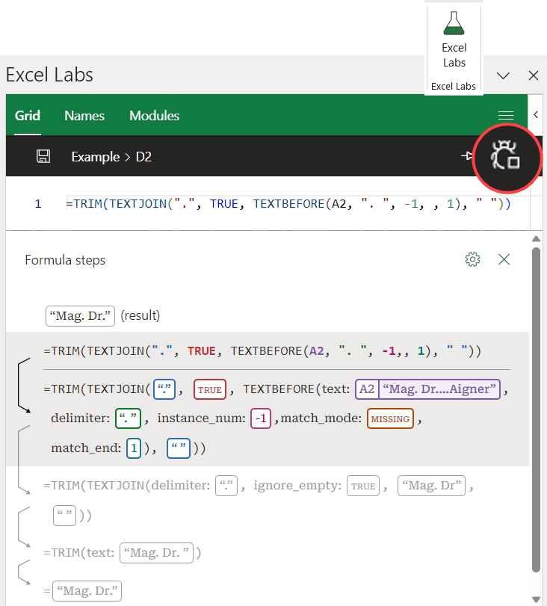Expand the Excel Labs pane options chevron
This screenshot has width=547, height=606.
[503, 75]
